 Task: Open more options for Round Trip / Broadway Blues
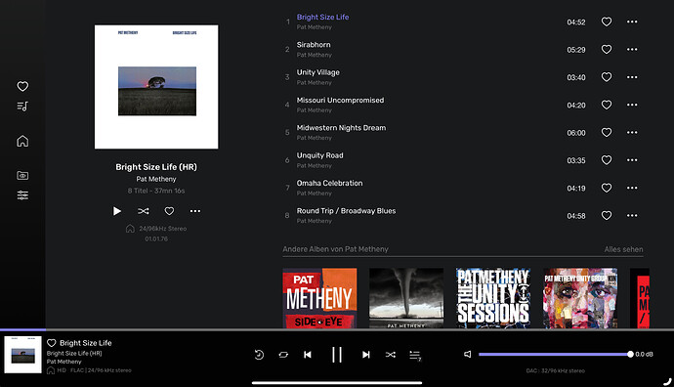coord(632,215)
